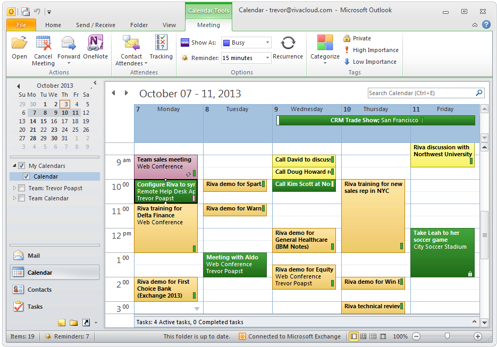Click Calendar button in navigation pane
Image resolution: width=497 pixels, height=347 pixels.
point(55,272)
